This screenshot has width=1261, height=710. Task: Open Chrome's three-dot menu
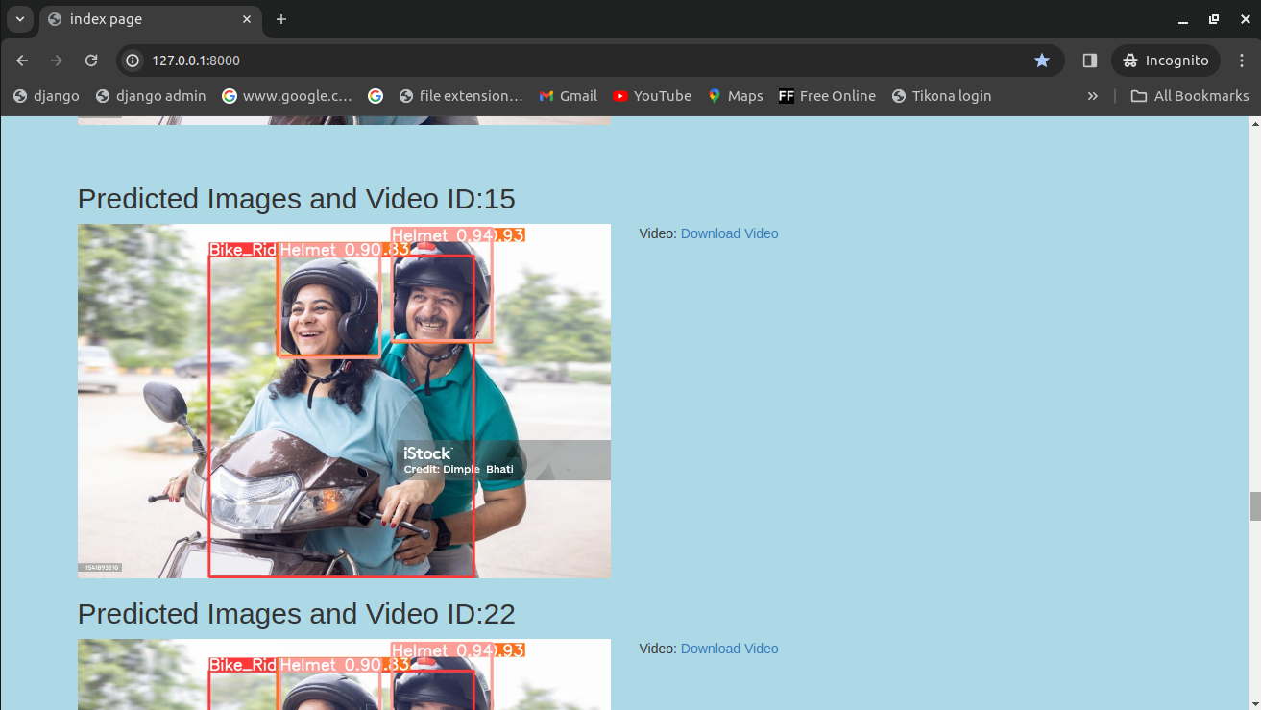(1242, 61)
